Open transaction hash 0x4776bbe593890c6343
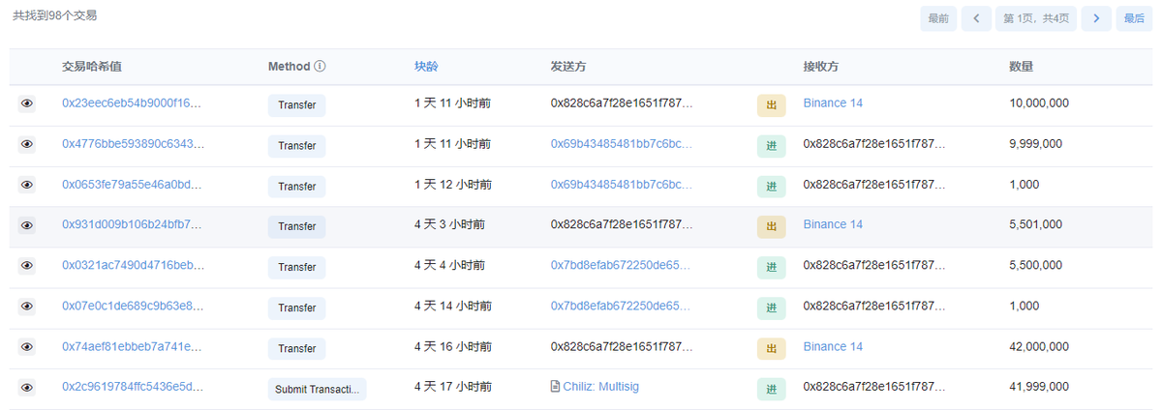The width and height of the screenshot is (1162, 410). (x=133, y=143)
